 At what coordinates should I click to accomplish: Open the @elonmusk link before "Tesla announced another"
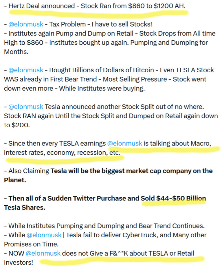pos(26,107)
